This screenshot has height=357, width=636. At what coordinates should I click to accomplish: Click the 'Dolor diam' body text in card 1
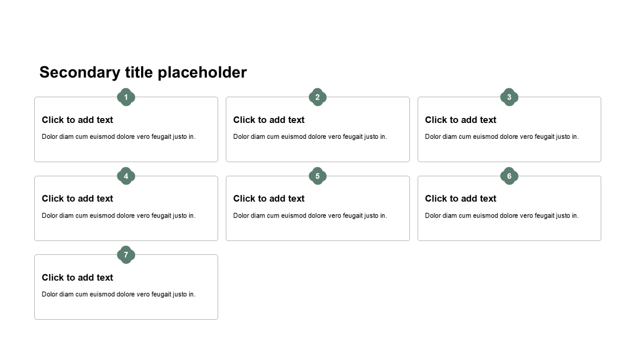(119, 137)
